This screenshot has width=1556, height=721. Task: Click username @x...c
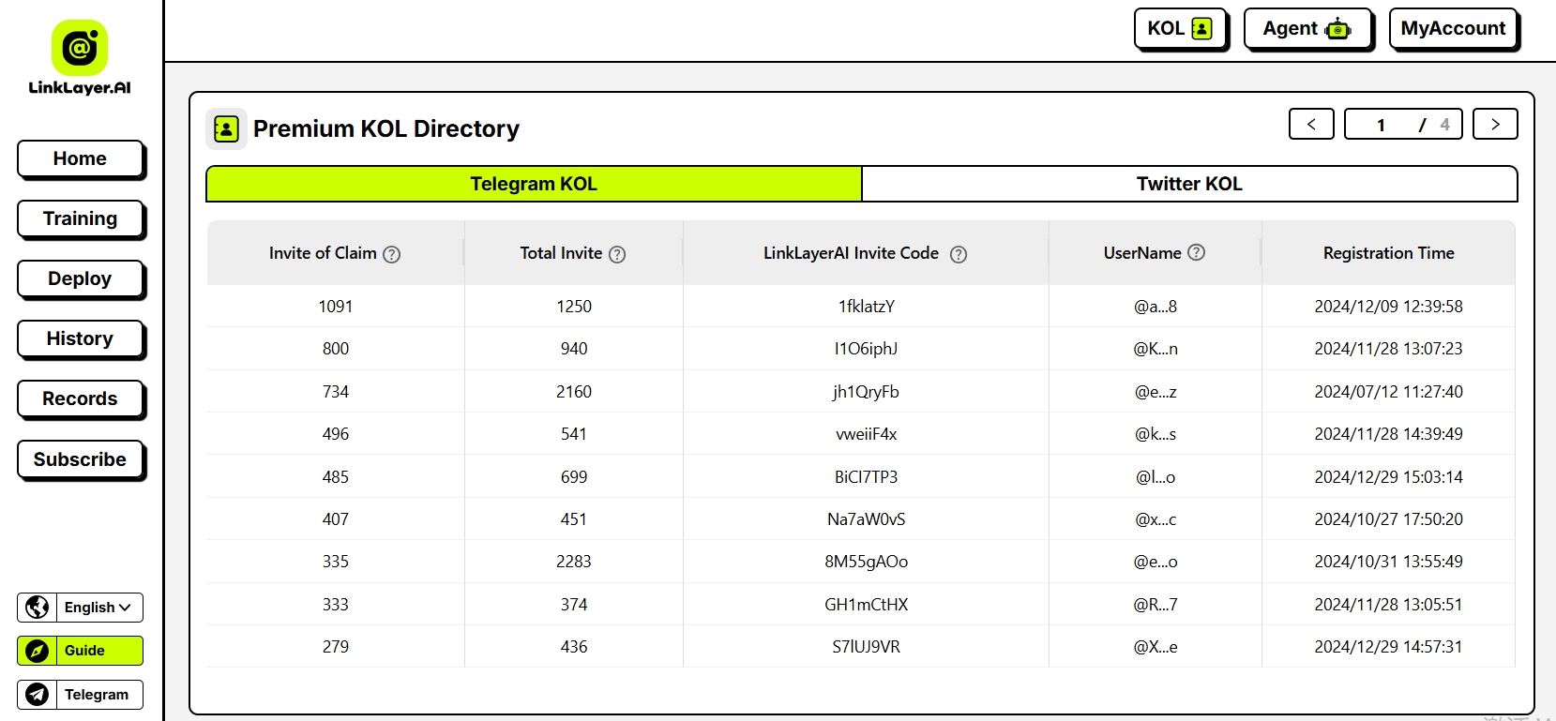1156,519
